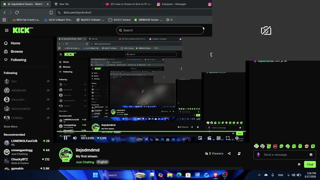Open followed channel Zikoedits
This screenshot has width=320, height=180.
27,99
